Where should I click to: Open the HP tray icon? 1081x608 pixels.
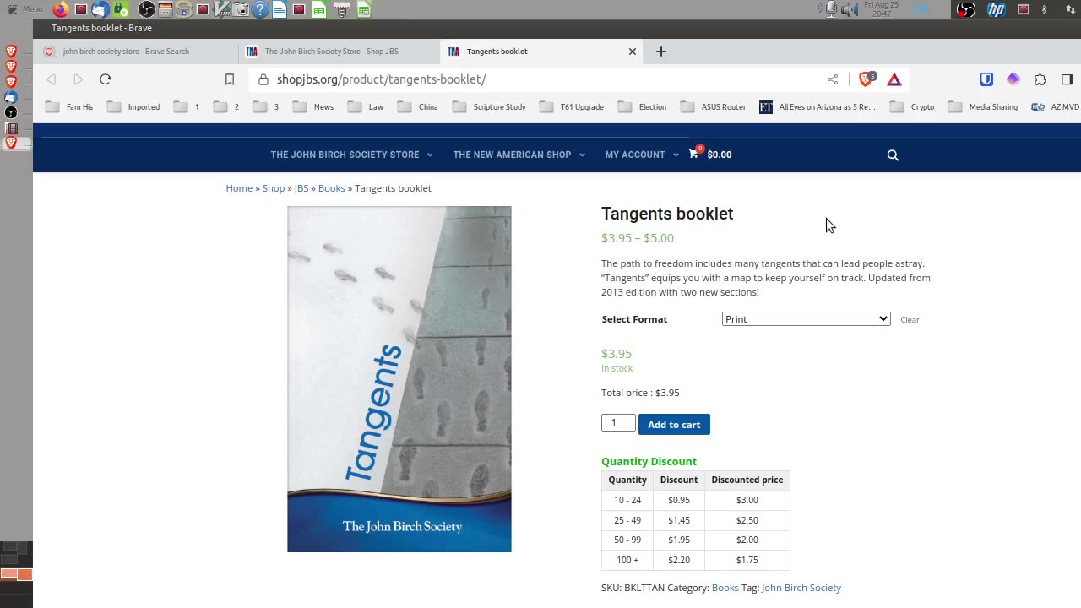click(997, 9)
